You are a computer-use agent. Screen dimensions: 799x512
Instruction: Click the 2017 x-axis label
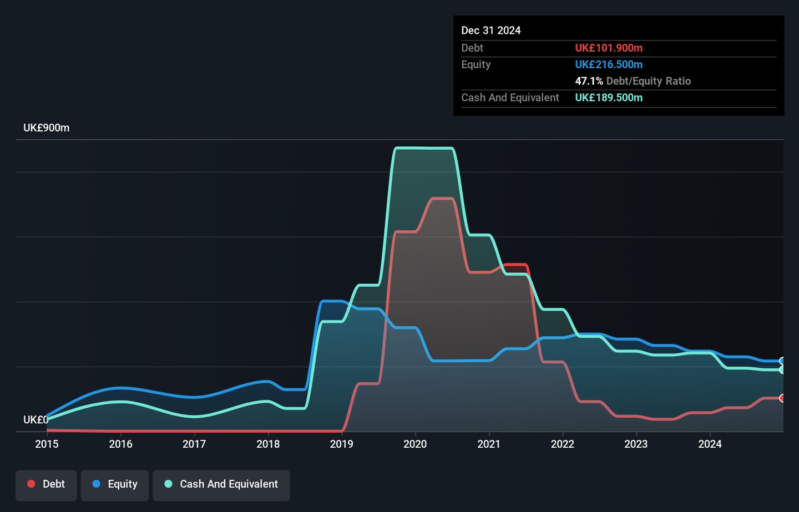[194, 444]
